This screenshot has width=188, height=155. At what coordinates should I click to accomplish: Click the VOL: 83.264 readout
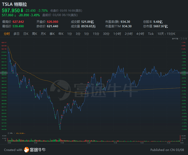coord(20,133)
